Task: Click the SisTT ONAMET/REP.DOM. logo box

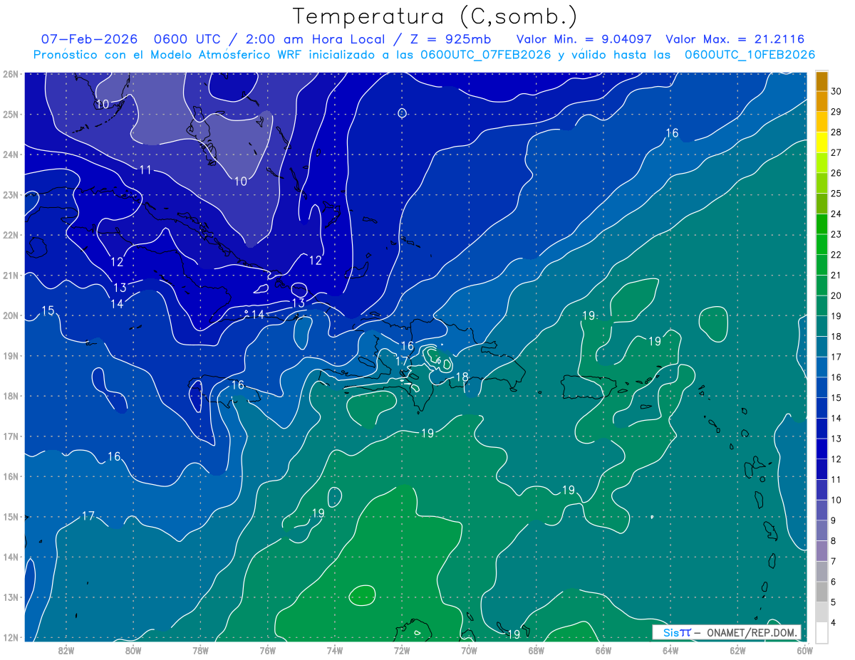Action: click(x=727, y=632)
